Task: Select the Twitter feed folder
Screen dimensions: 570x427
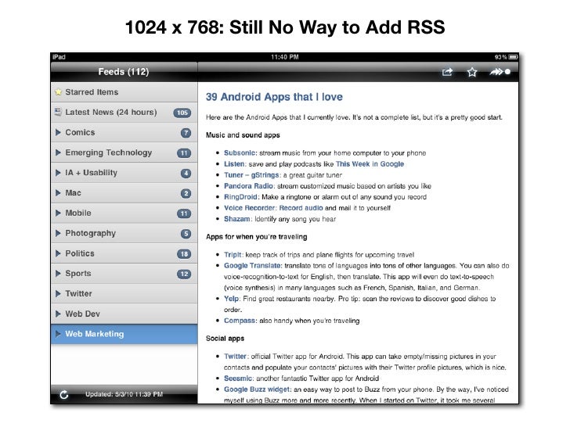Action: (124, 294)
